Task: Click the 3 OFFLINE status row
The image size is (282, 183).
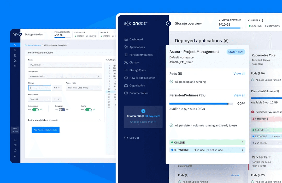Action: 266,143
